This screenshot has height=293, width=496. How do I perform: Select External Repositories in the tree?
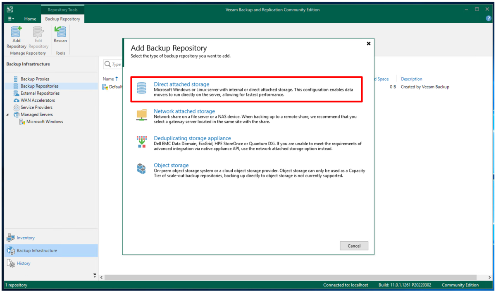pos(40,93)
